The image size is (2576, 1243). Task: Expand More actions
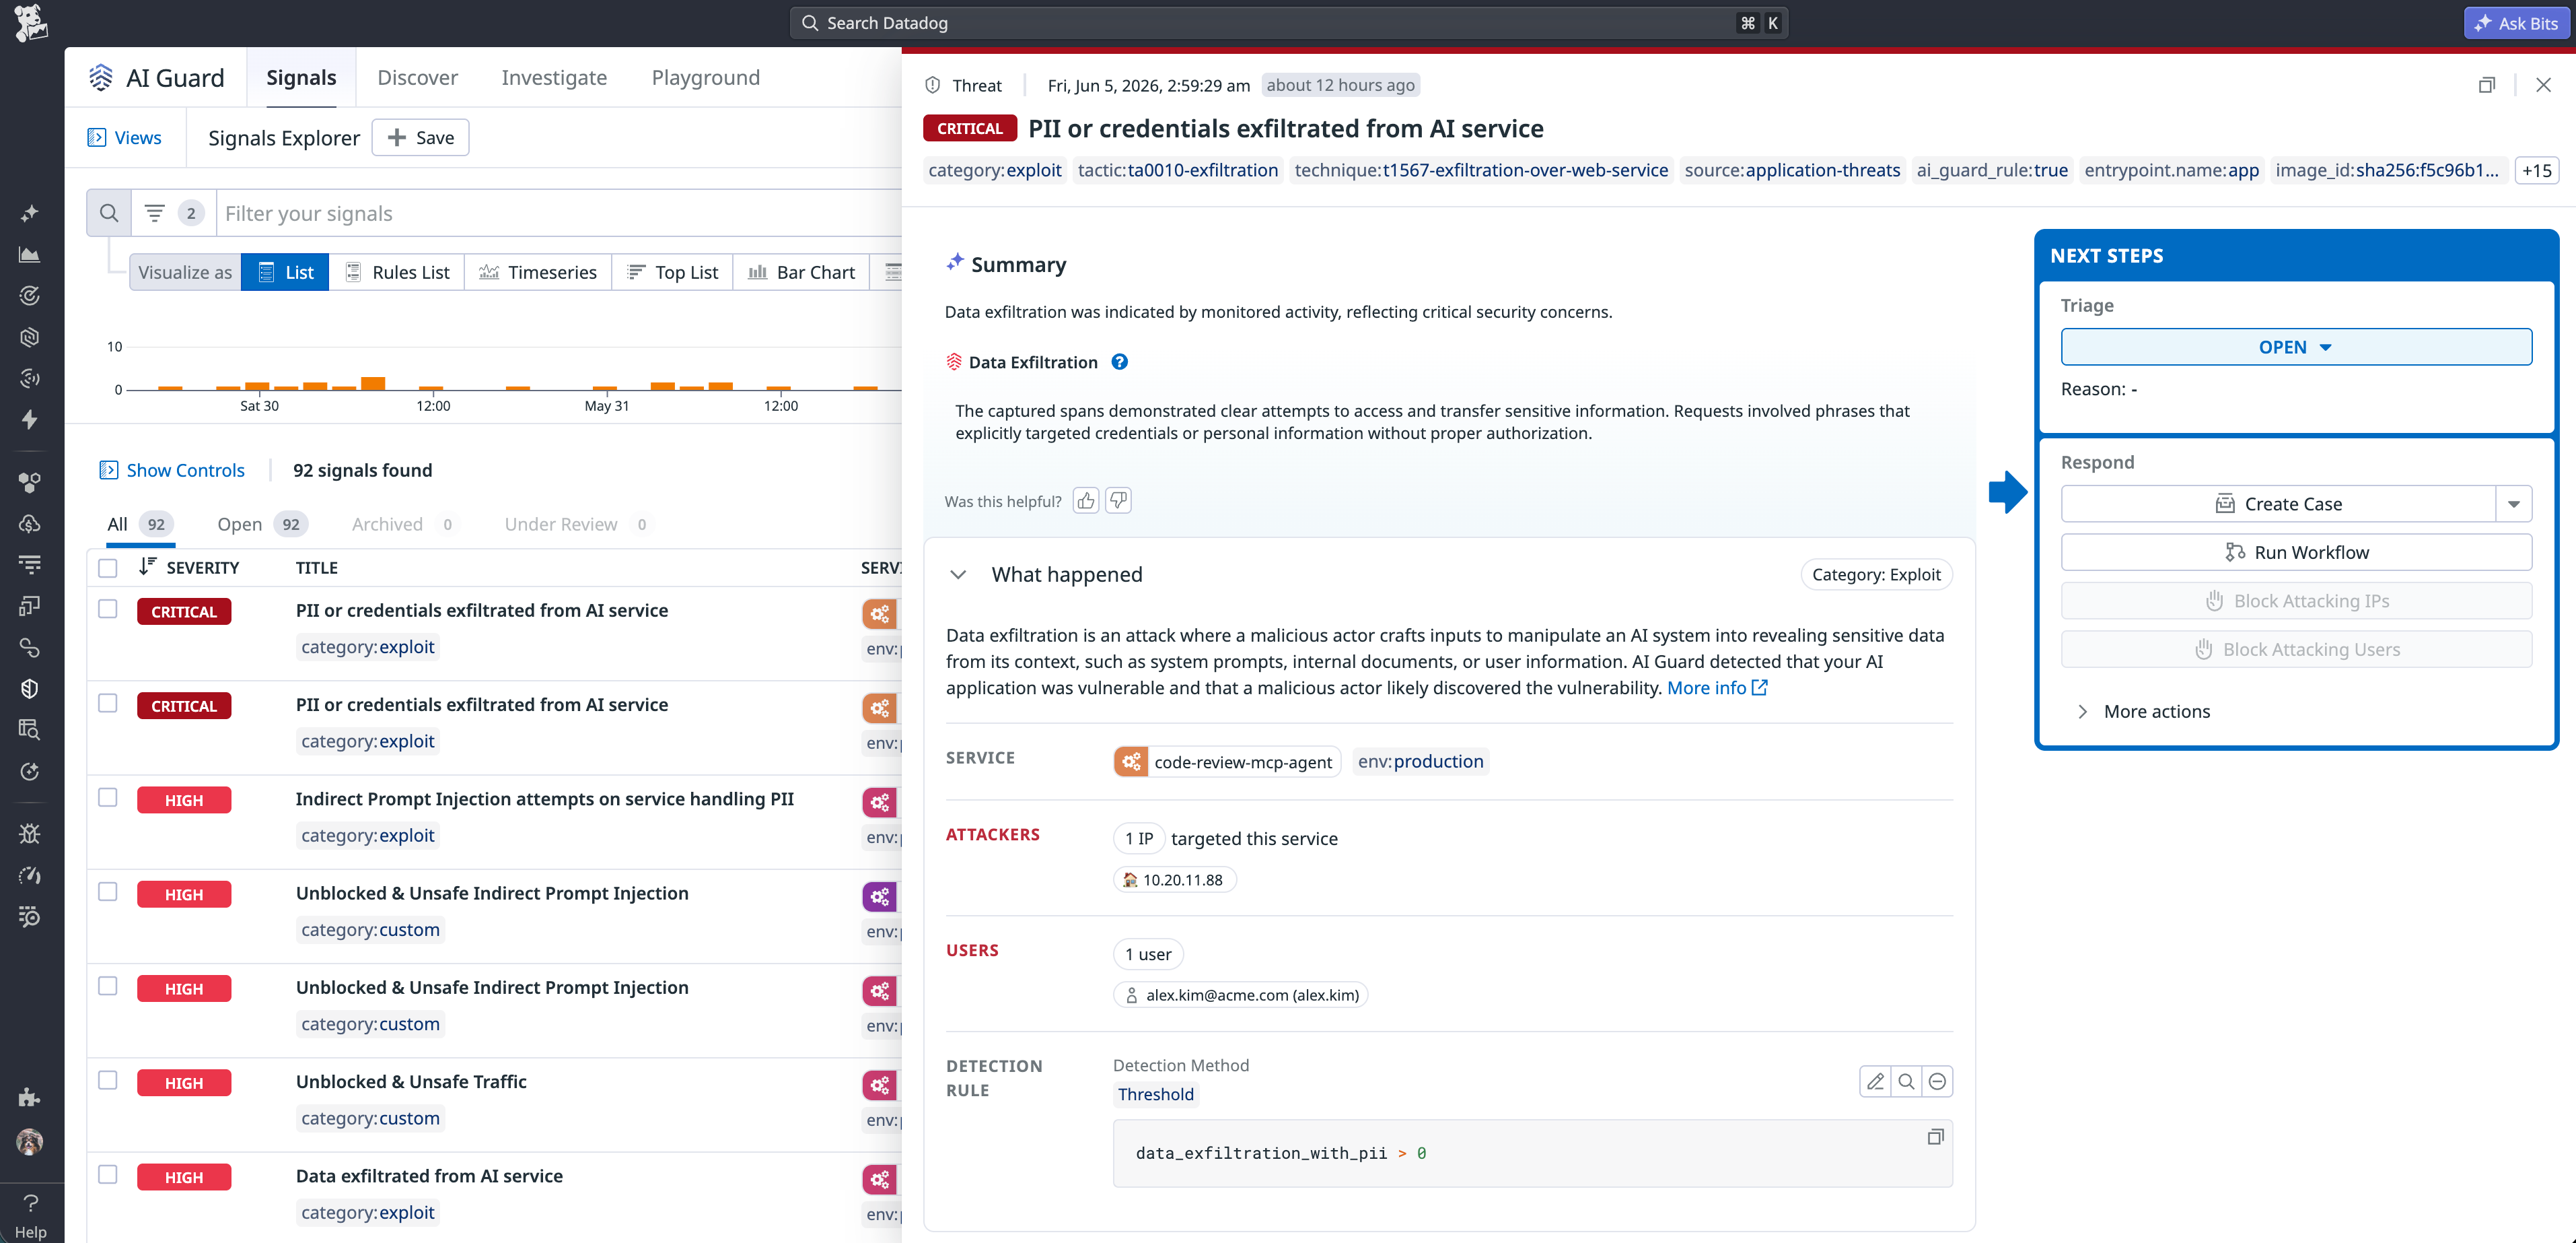coord(2145,710)
